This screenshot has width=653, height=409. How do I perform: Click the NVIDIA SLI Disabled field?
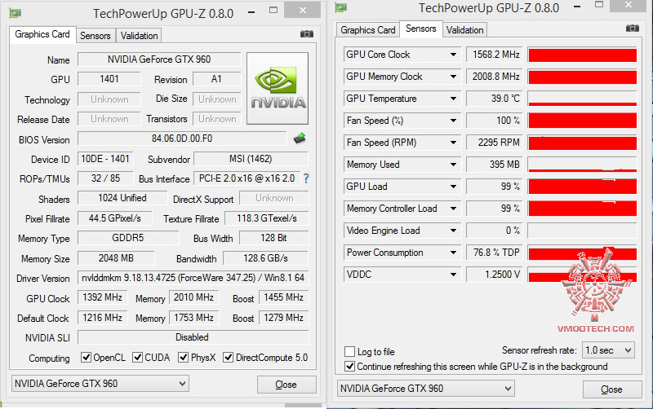pyautogui.click(x=193, y=337)
